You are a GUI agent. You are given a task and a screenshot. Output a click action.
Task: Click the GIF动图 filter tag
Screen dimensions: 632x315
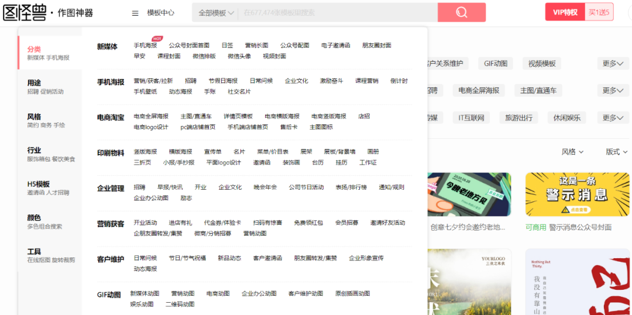[496, 64]
